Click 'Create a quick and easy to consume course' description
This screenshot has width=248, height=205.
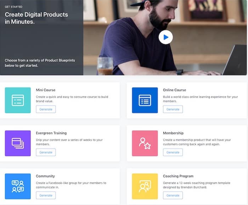pos(72,99)
